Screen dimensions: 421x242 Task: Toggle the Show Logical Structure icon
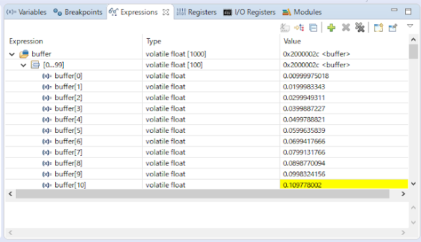tap(299, 28)
